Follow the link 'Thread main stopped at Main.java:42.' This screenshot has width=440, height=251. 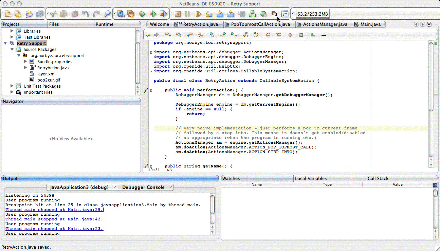click(54, 219)
